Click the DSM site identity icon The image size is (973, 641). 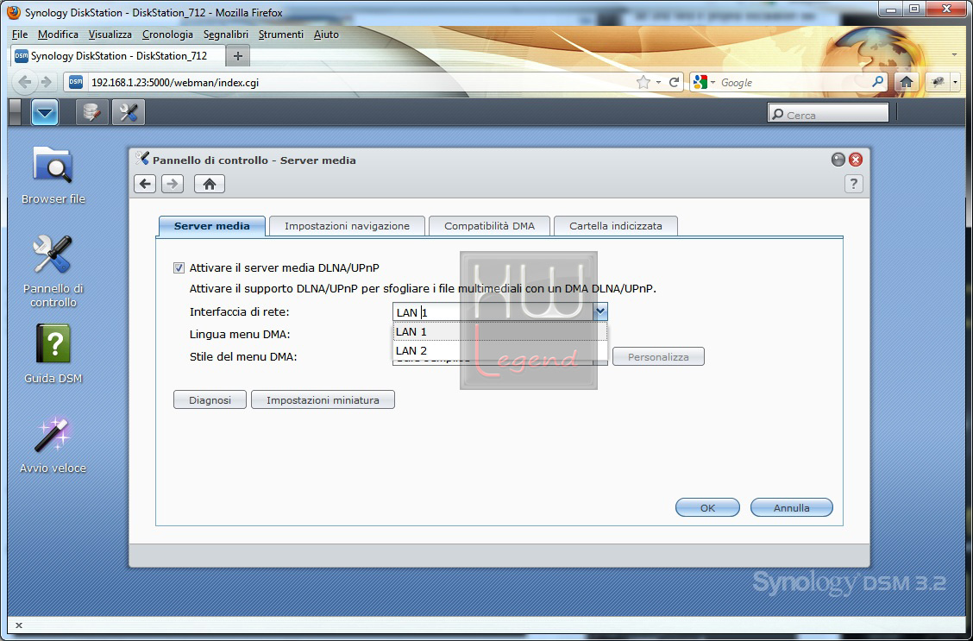(76, 82)
